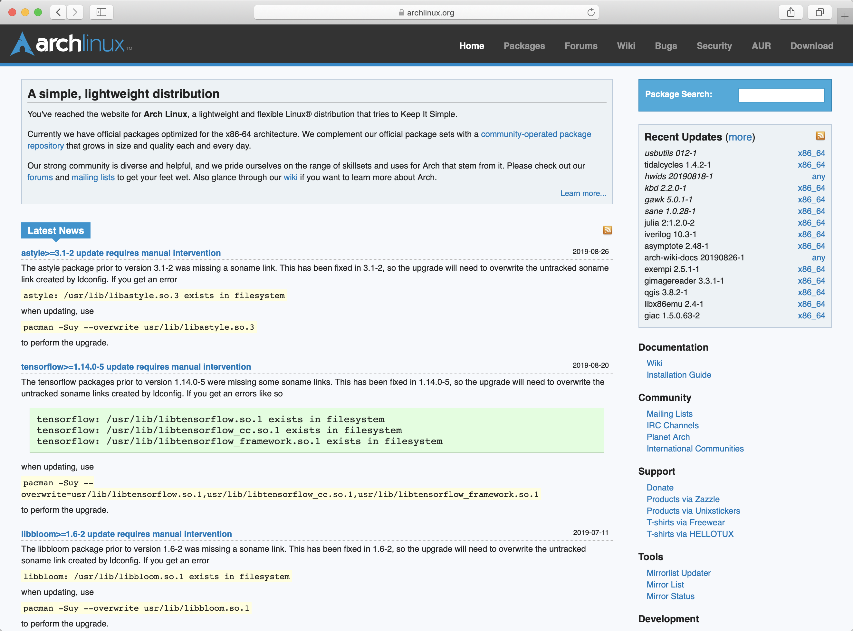Screen dimensions: 853x631
Task: Open the AUR navigation item
Action: click(x=761, y=46)
